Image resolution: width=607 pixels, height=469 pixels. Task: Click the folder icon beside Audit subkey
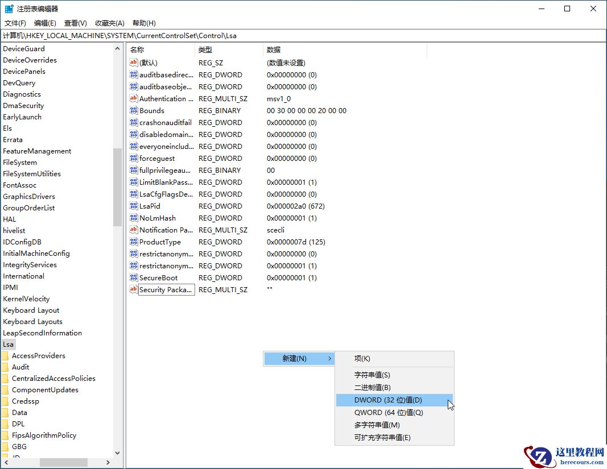click(7, 367)
